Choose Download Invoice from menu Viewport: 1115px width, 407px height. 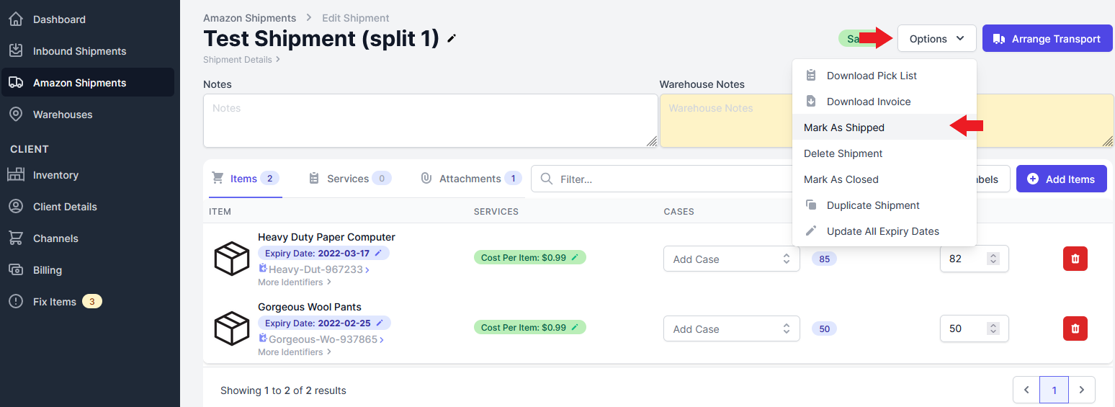point(884,102)
